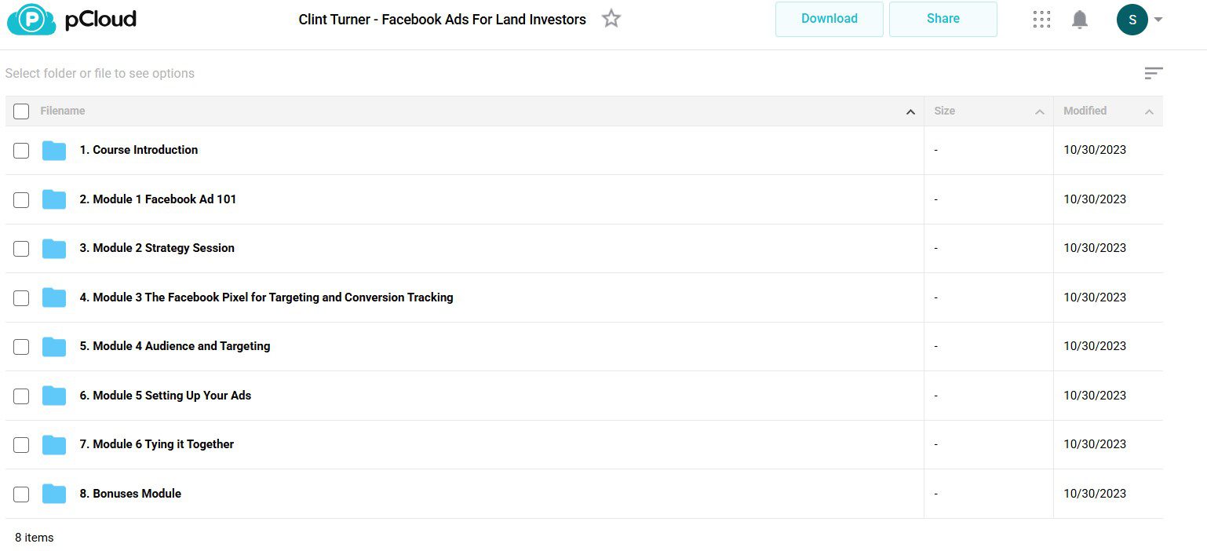Click the Module 6 Tying it Together folder icon

(54, 444)
